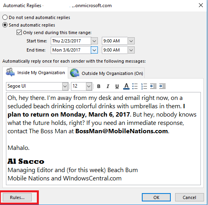The image size is (208, 205).
Task: Open the Start time hour dropdown
Action: [131, 41]
